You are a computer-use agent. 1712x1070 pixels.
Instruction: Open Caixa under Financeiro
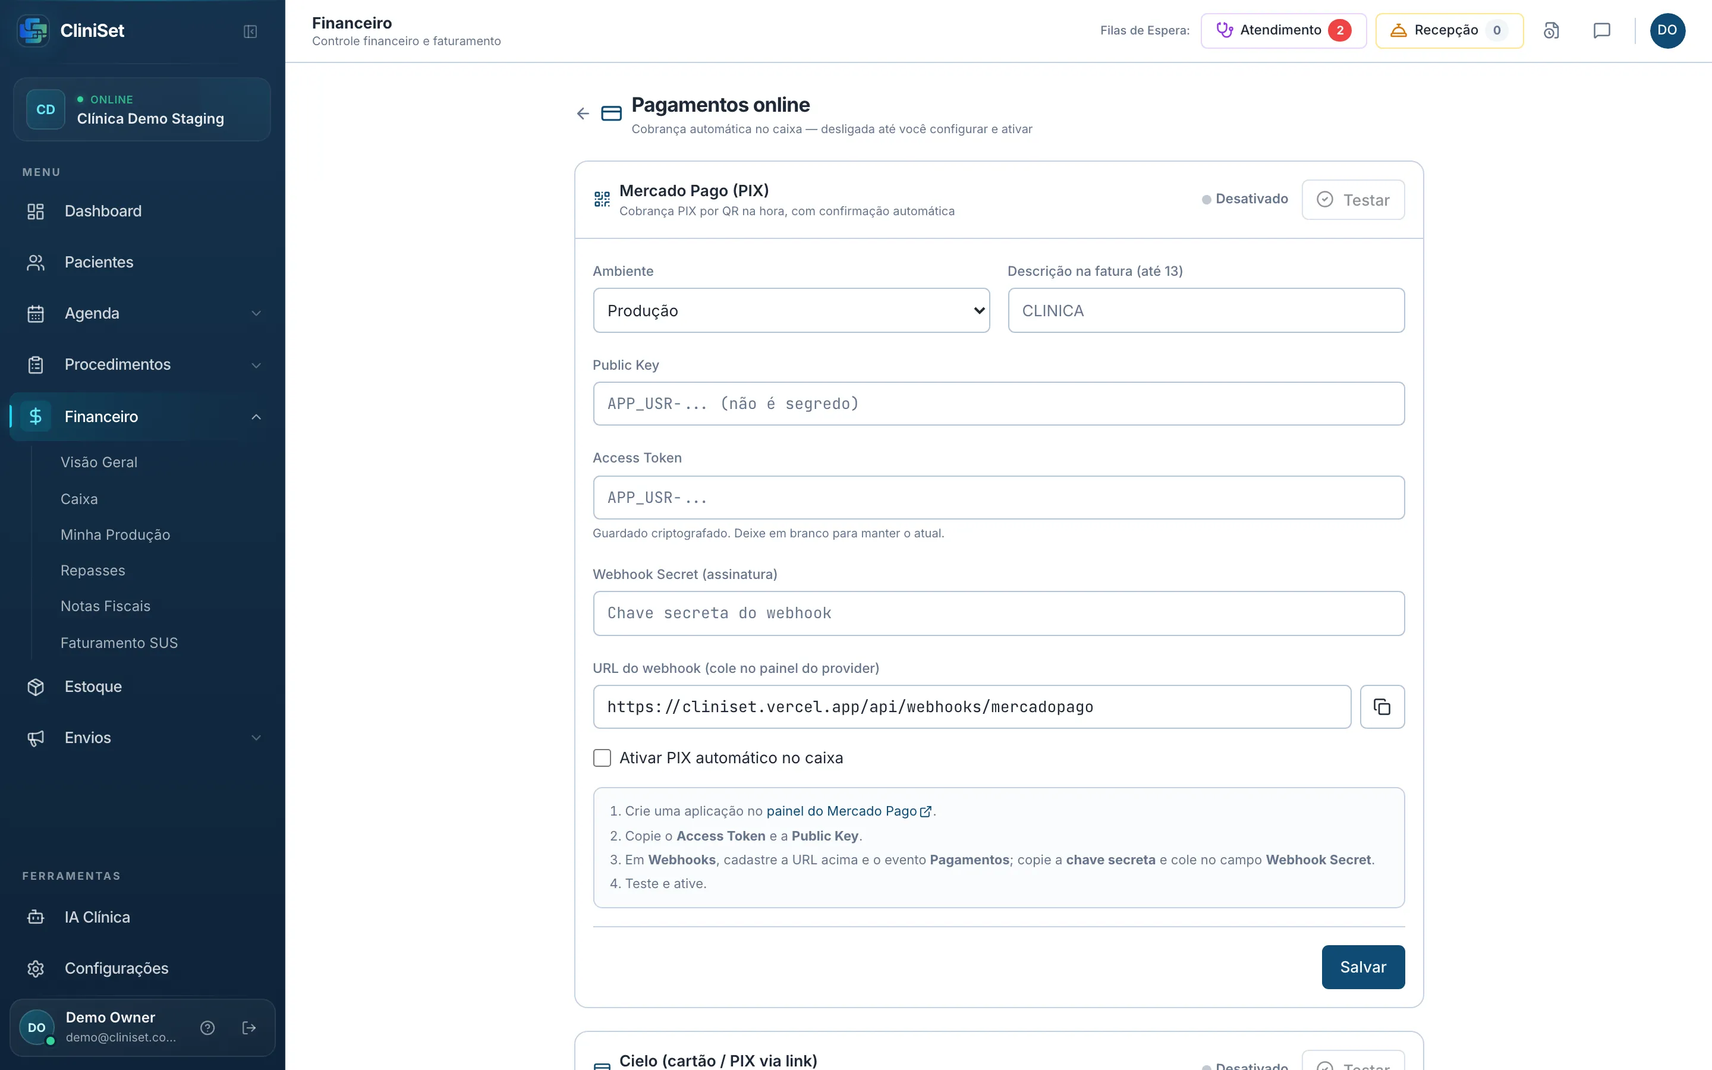tap(79, 499)
